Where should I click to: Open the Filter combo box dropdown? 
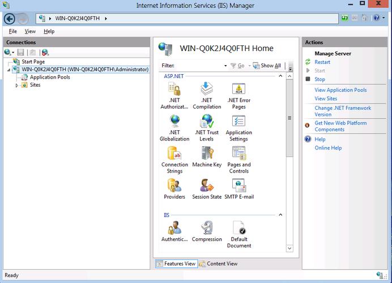pyautogui.click(x=225, y=66)
